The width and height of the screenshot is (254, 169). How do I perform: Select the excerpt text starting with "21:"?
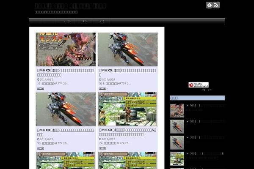pos(53,84)
